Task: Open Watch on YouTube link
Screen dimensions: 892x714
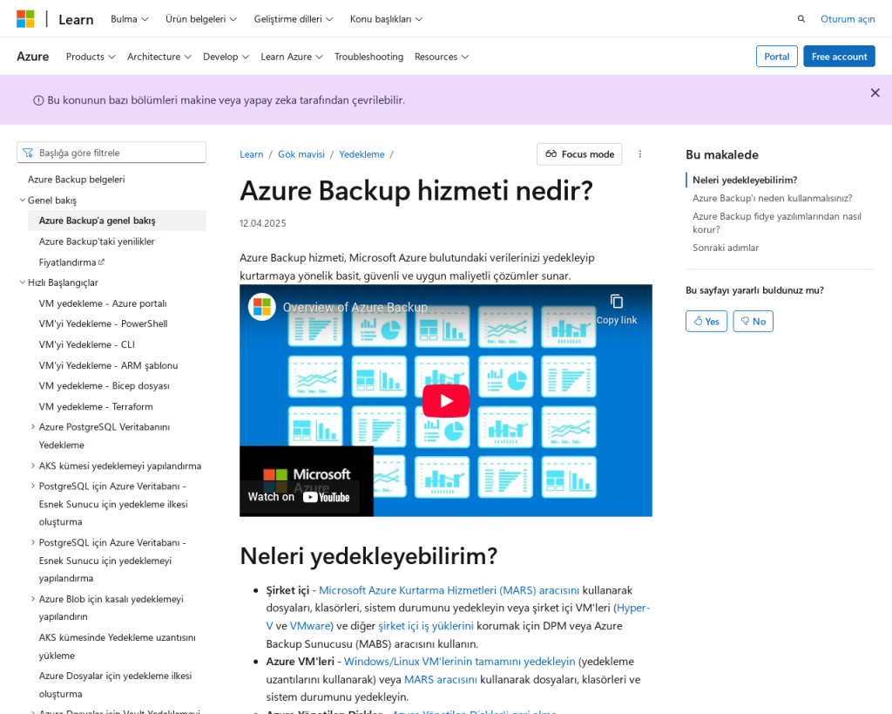Action: [300, 497]
